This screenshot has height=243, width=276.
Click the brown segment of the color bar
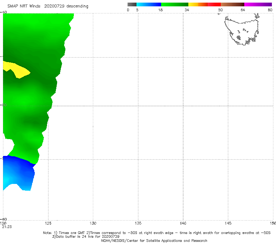pos(232,4)
